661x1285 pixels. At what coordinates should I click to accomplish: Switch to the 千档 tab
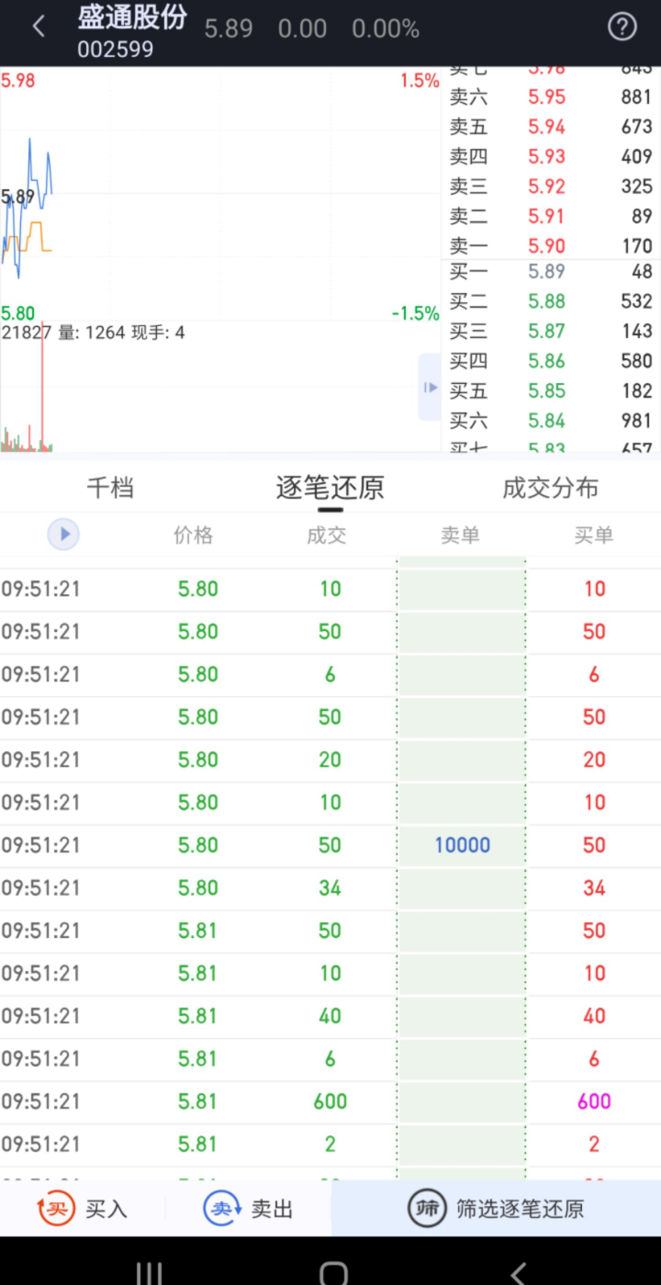click(x=110, y=488)
